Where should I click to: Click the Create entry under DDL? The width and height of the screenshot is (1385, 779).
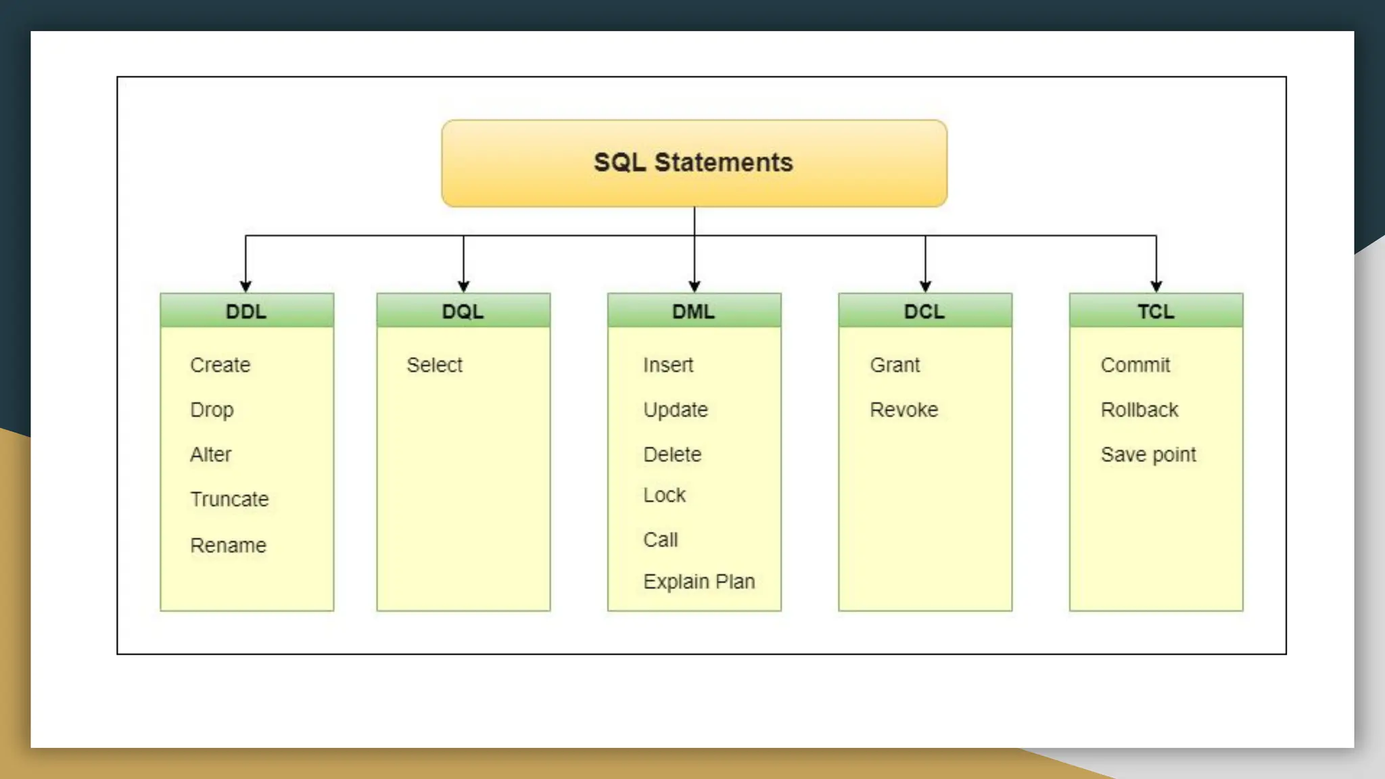(x=220, y=365)
